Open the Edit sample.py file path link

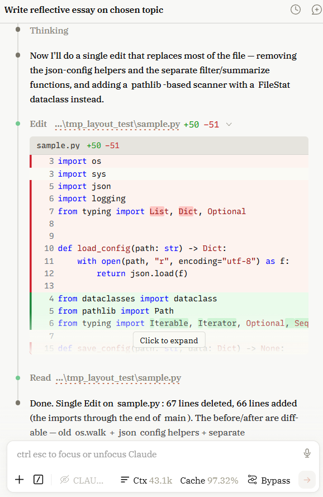pyautogui.click(x=117, y=124)
